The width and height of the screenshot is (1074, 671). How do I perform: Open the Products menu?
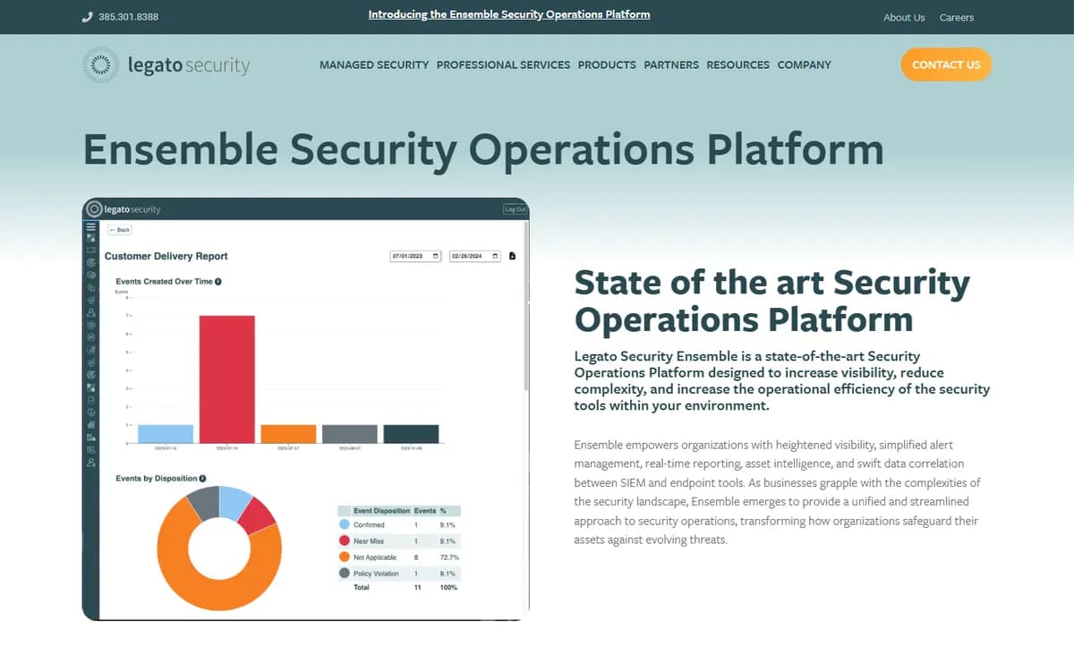pyautogui.click(x=607, y=64)
